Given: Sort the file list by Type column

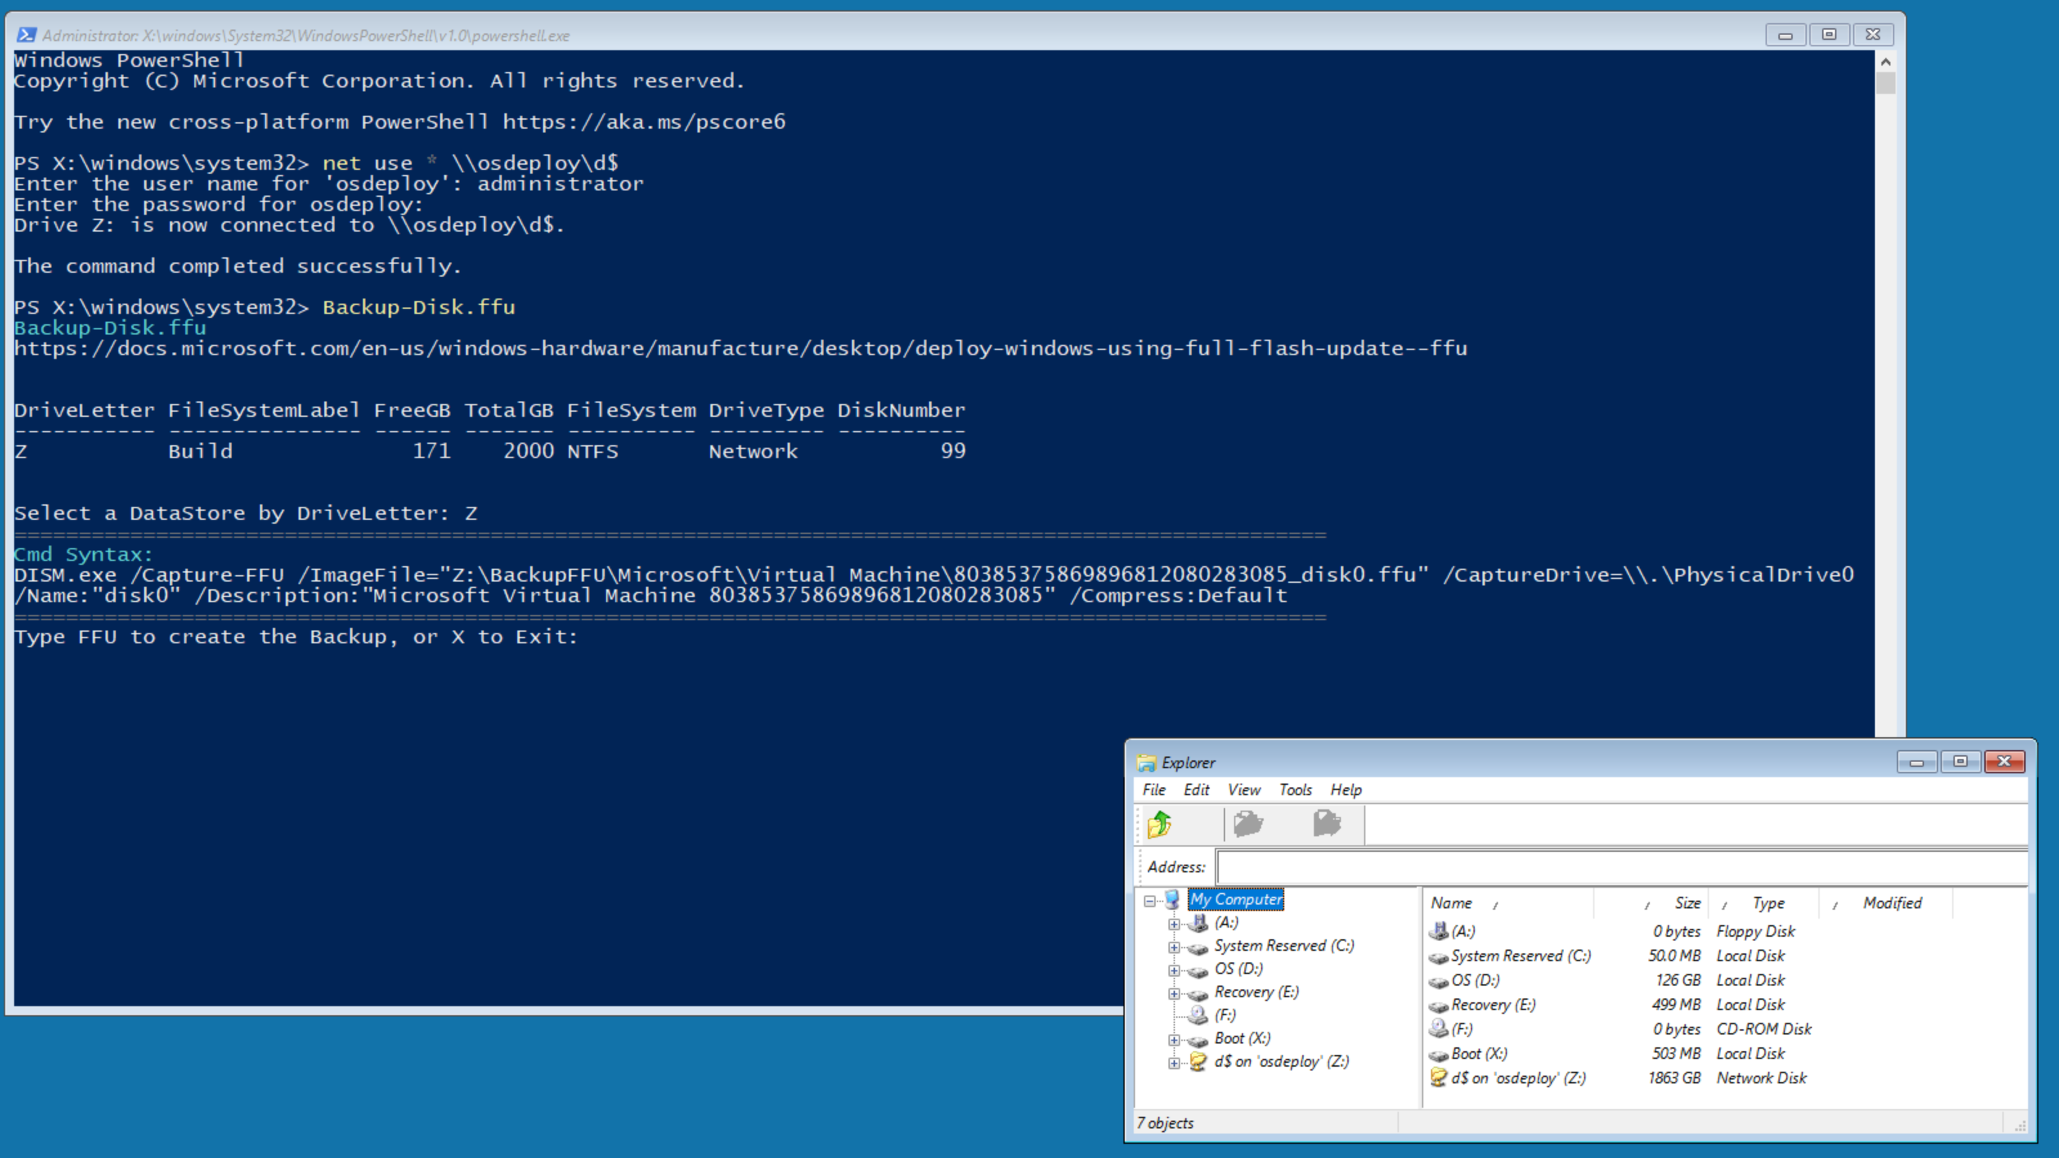Looking at the screenshot, I should click(x=1763, y=903).
